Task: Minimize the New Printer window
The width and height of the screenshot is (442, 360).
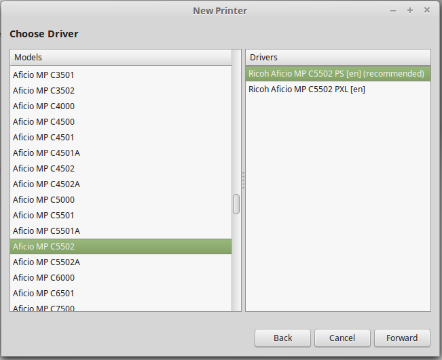Action: pos(393,11)
